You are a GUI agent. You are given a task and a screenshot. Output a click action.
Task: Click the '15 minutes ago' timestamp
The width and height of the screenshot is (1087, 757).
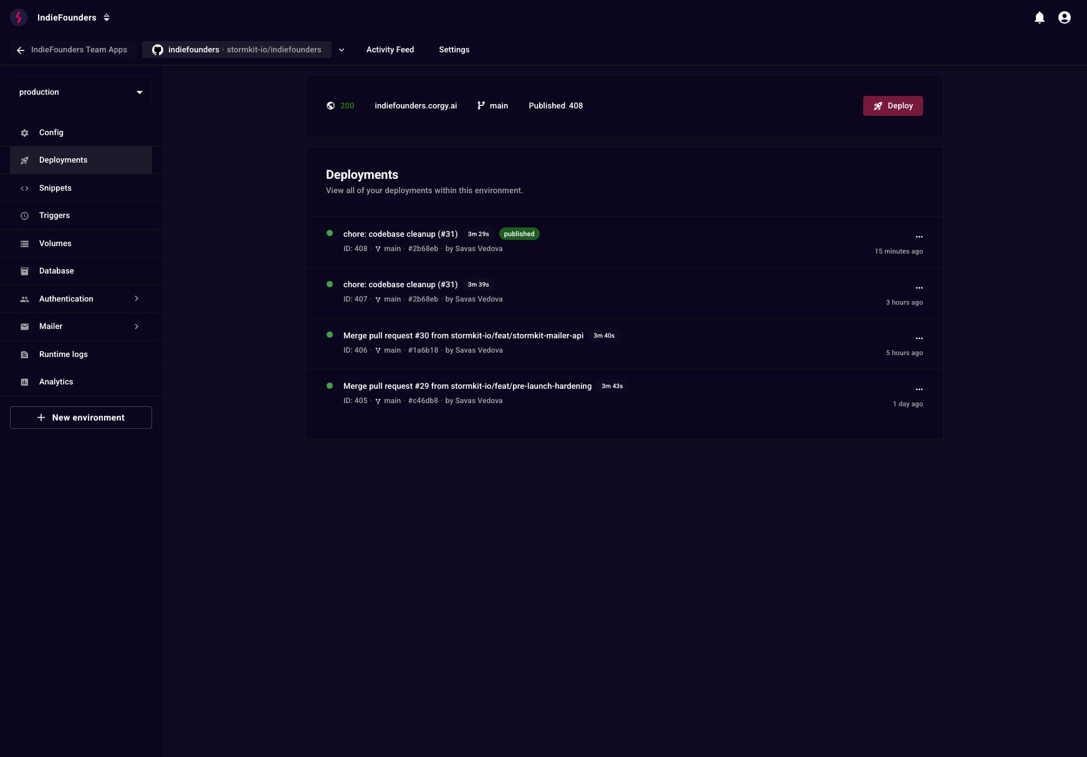pos(898,252)
